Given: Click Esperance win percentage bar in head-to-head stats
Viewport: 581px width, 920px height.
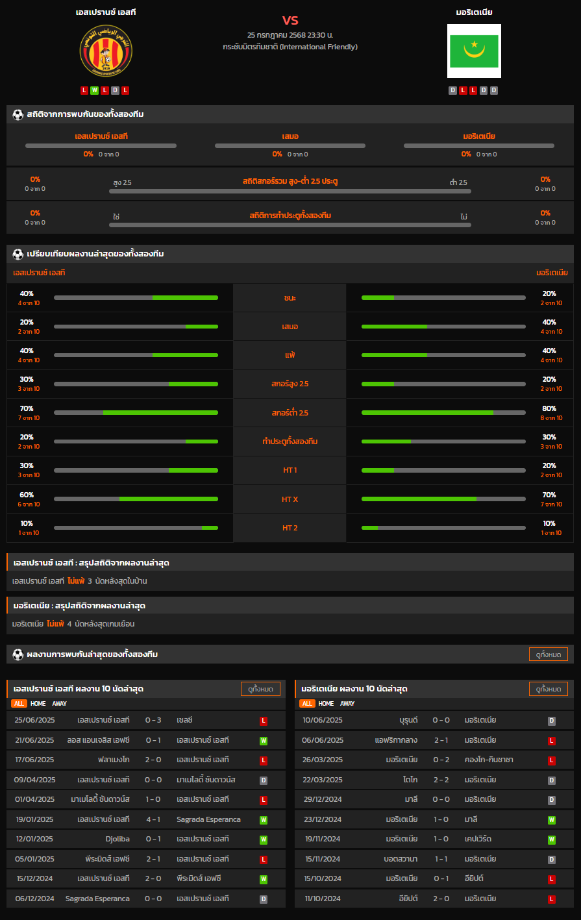Looking at the screenshot, I should coord(101,145).
